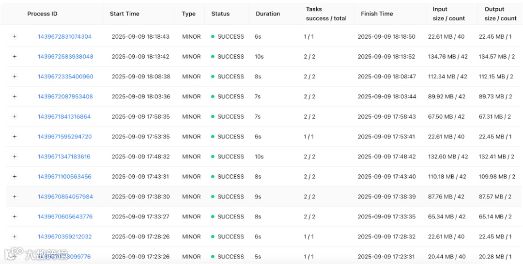Click the Status column header
Viewport: 523px width, 264px height.
(220, 14)
